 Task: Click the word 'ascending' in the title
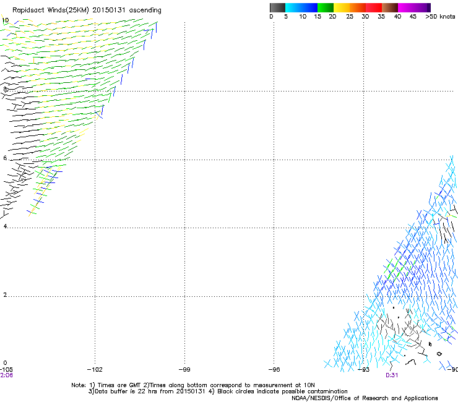[x=145, y=11]
